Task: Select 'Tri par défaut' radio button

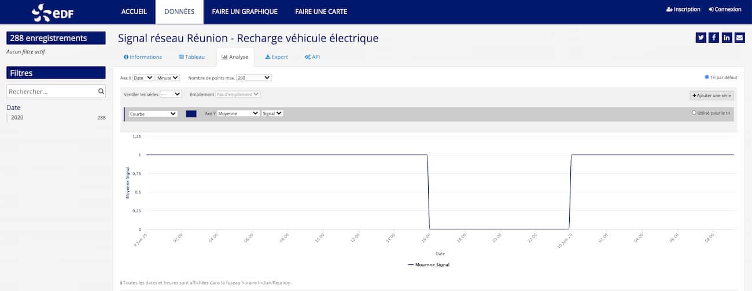Action: point(707,77)
